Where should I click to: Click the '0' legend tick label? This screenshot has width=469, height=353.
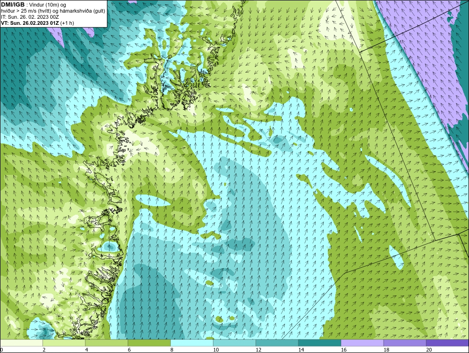click(2, 350)
